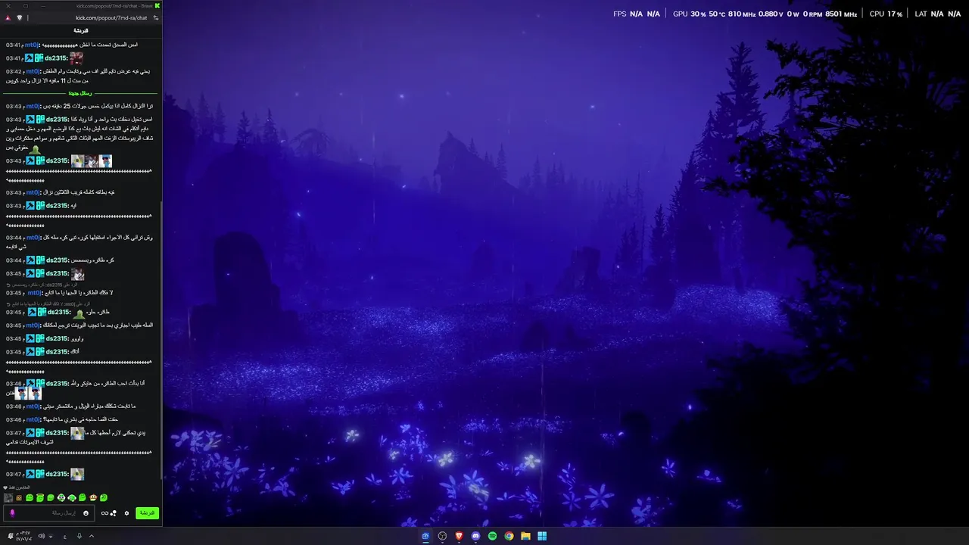Click the green Kick logo in title bar
Screen dimensions: 969x545
tap(157, 6)
